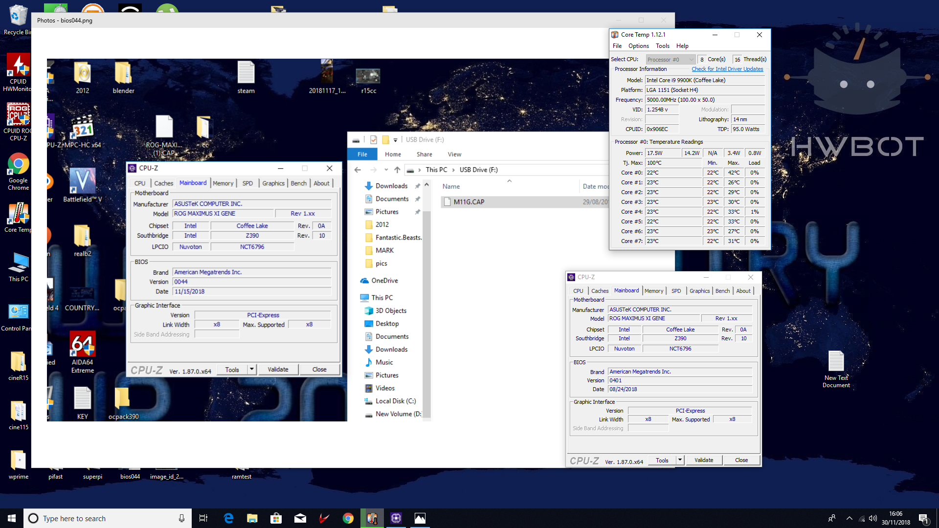Select the superpi desktop item label

coord(92,477)
